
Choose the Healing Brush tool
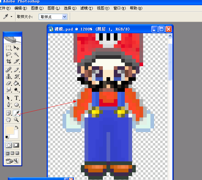[x=9, y=70]
